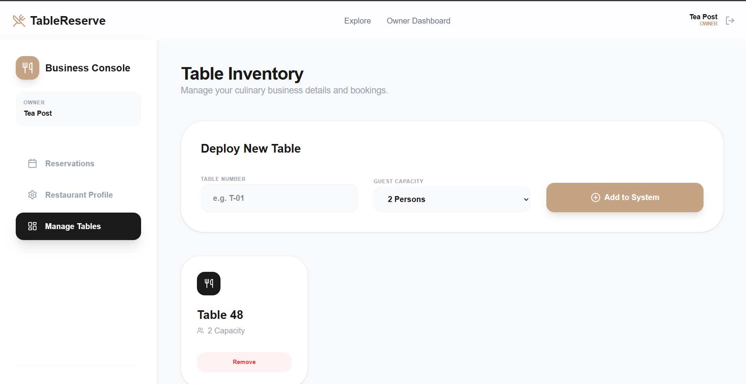746x384 pixels.
Task: Focus the Table Number input field
Action: coord(279,198)
